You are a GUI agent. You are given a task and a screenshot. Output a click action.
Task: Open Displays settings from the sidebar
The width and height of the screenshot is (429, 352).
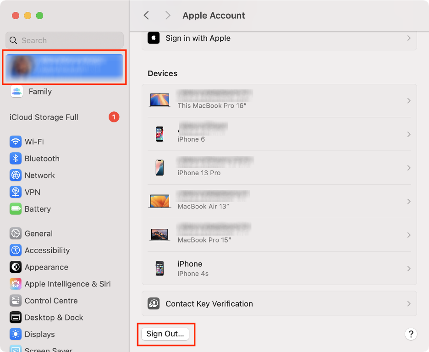tap(16, 334)
